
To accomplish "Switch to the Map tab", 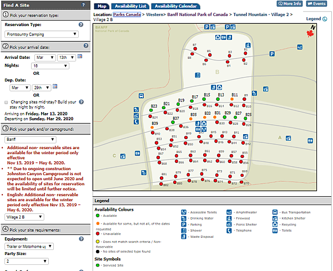I will tap(102, 6).
